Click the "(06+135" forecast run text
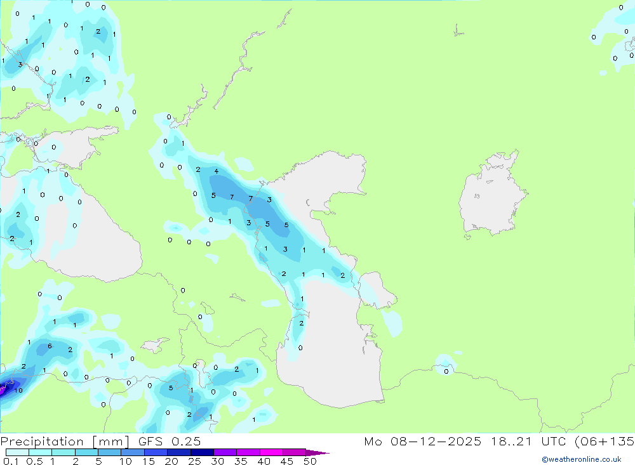This screenshot has height=465, width=635. 605,441
